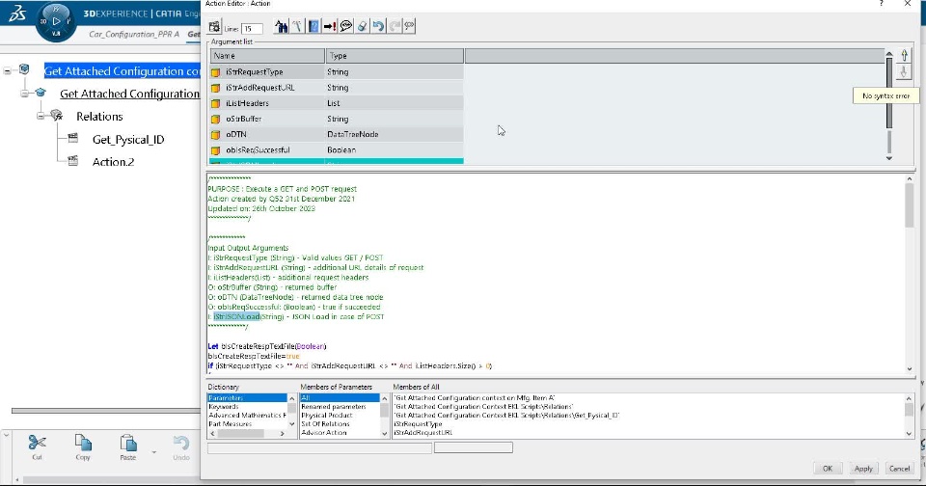
Task: Click the binoculars Find icon in toolbar
Action: (282, 26)
